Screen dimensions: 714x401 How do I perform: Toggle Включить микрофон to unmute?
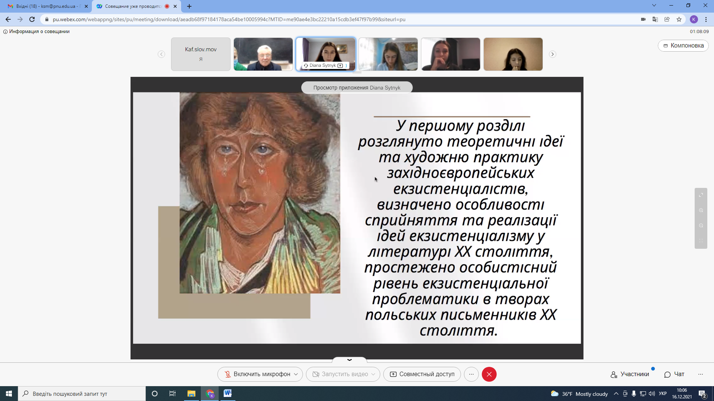(257, 374)
